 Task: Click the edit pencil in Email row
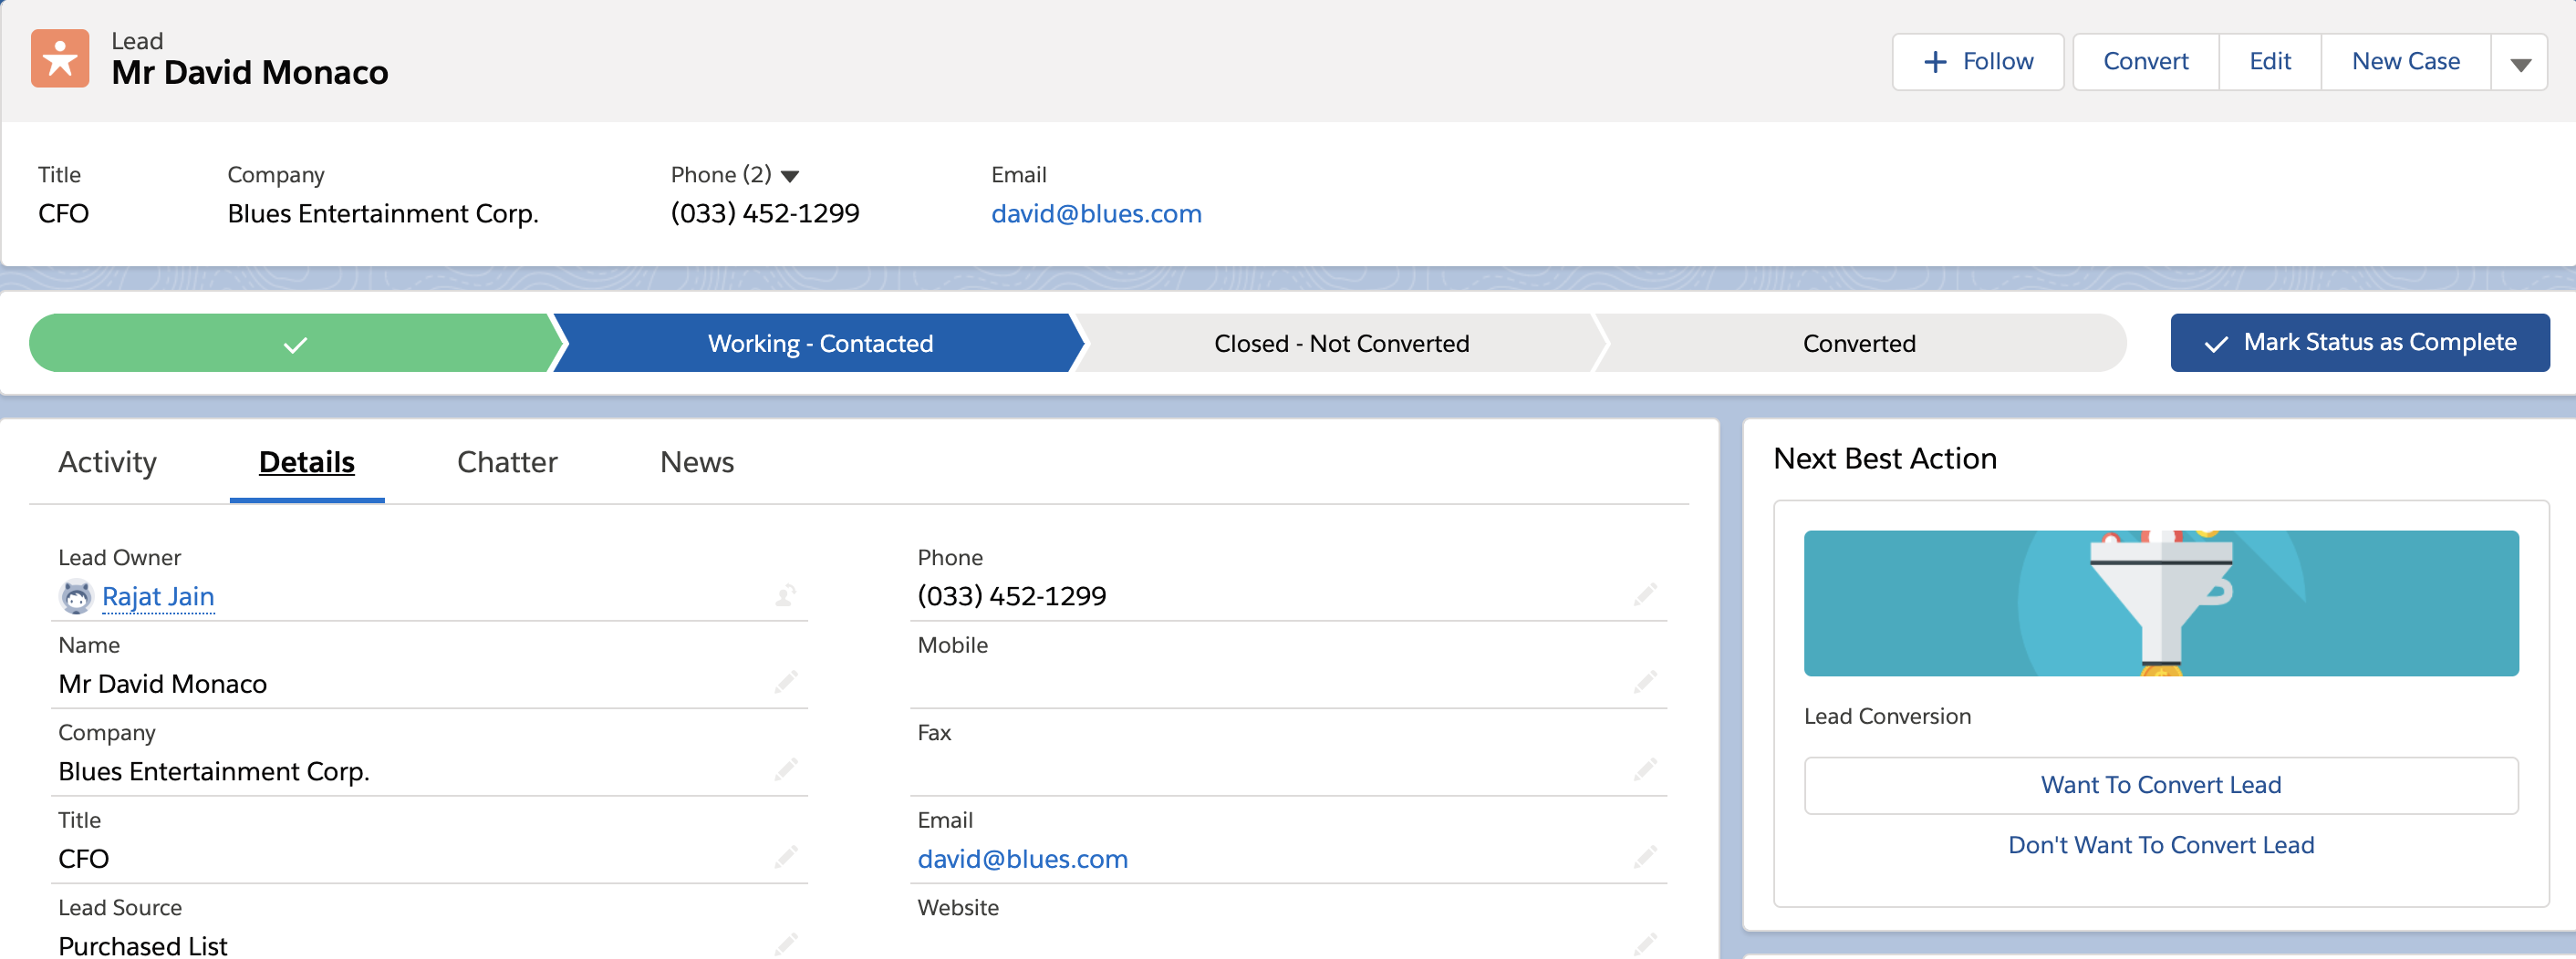point(1645,857)
